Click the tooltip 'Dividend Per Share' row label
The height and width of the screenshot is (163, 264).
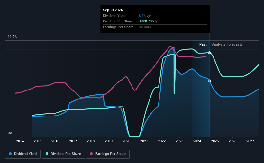(x=118, y=21)
